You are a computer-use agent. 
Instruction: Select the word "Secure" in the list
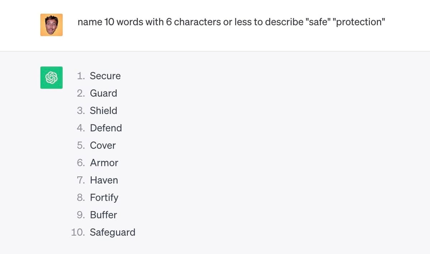(x=105, y=76)
